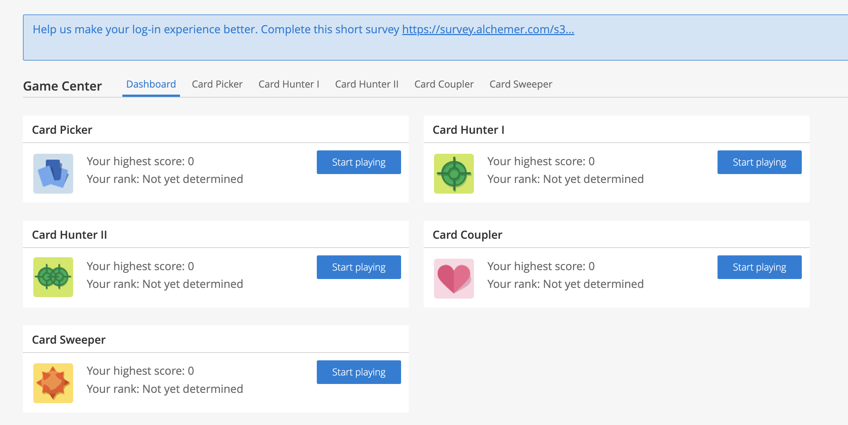
Task: Click the Card Picker blue cards icon
Action: [53, 173]
